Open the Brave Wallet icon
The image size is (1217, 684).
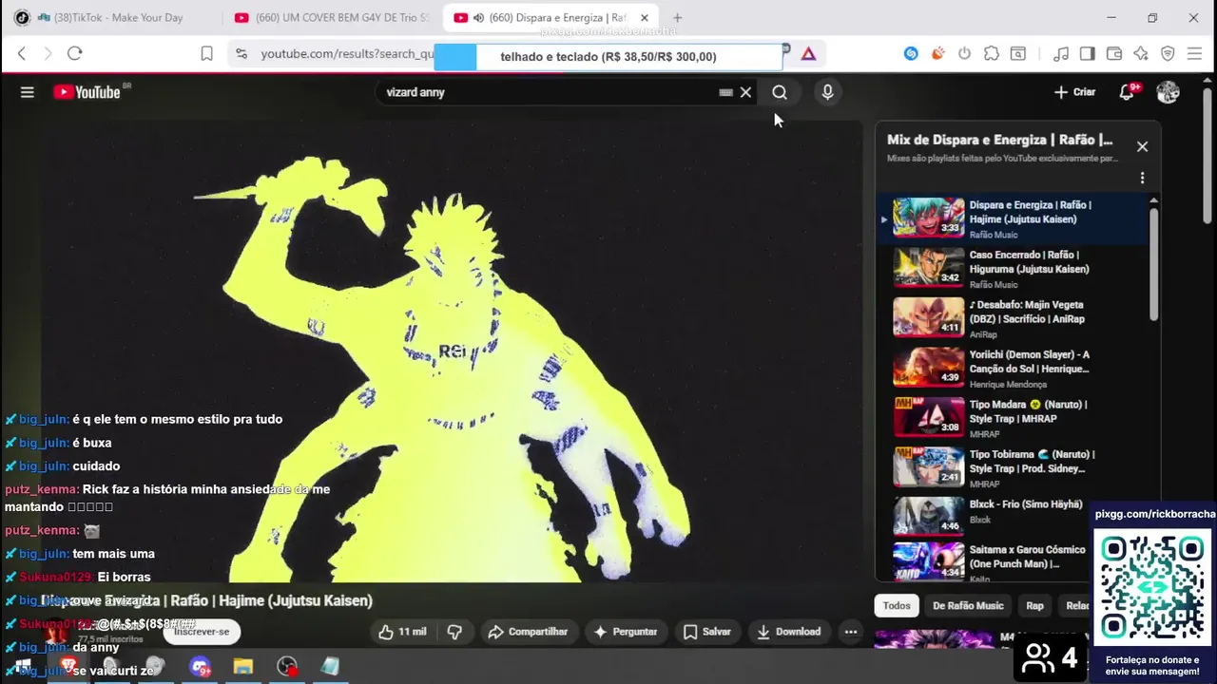point(1114,54)
